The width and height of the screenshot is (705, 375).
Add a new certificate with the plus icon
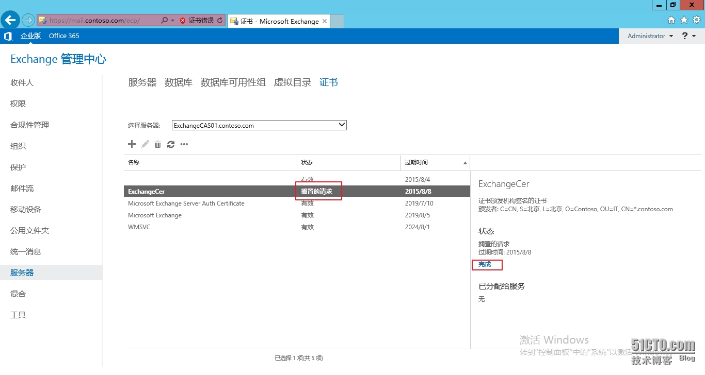pyautogui.click(x=132, y=144)
